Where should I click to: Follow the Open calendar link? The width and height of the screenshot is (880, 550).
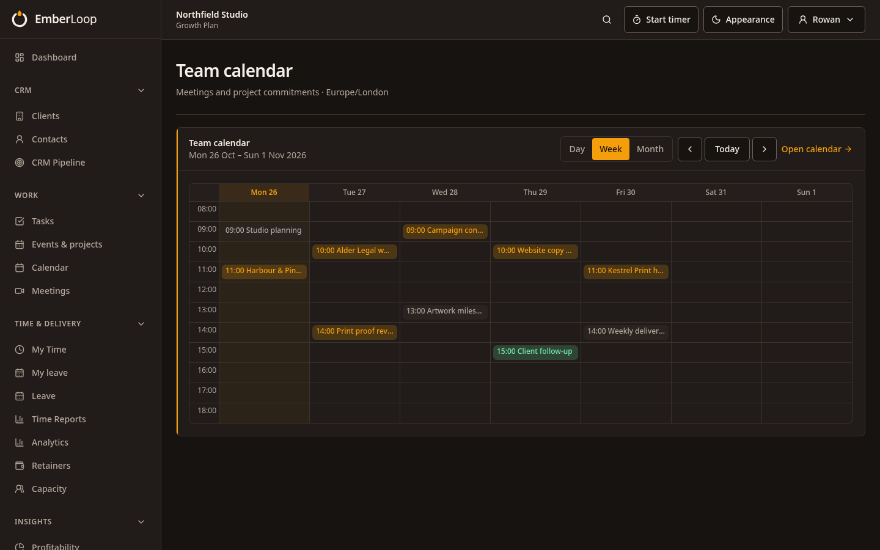coord(816,149)
